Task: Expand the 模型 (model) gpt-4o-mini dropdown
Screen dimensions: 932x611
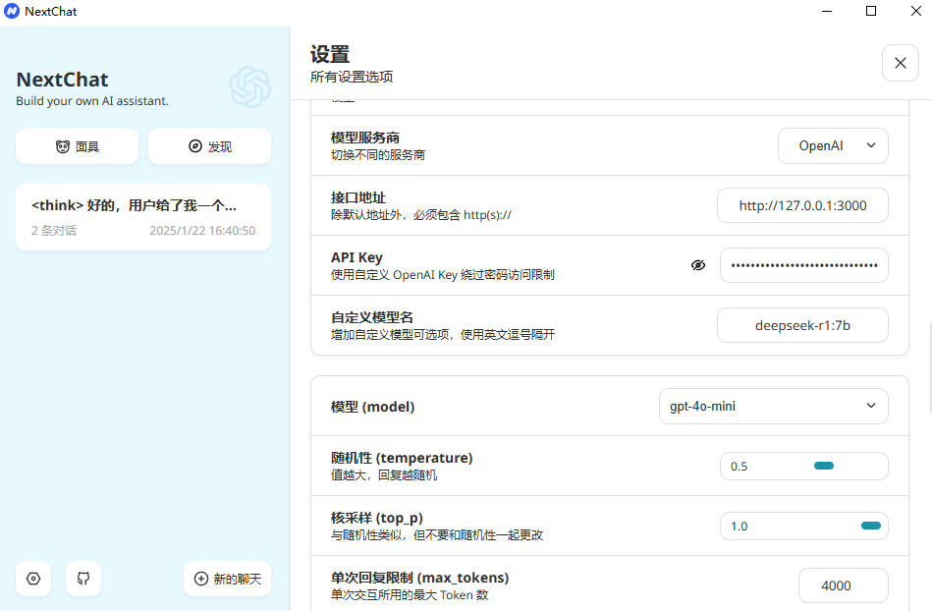Action: click(x=773, y=406)
